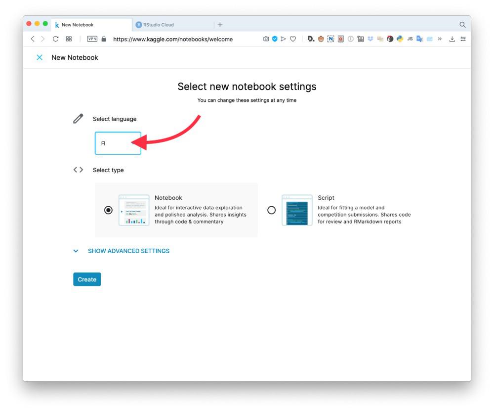Expand SHOW ADVANCED SETTINGS
Viewport: 494px width, 412px height.
click(128, 251)
